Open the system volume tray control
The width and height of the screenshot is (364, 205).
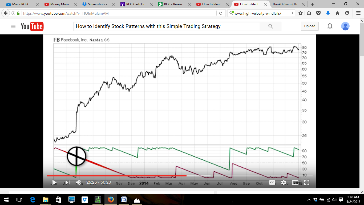pos(334,200)
